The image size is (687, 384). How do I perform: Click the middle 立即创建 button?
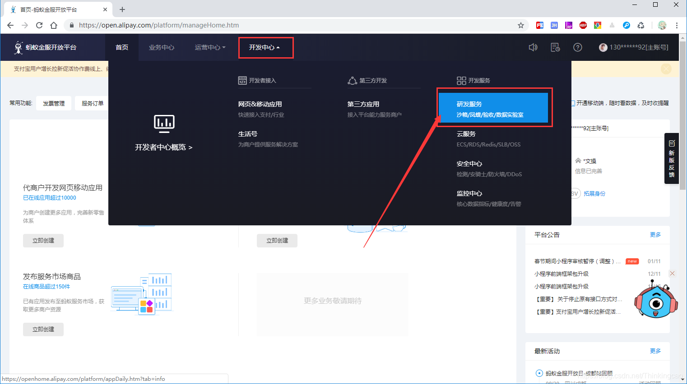point(277,241)
